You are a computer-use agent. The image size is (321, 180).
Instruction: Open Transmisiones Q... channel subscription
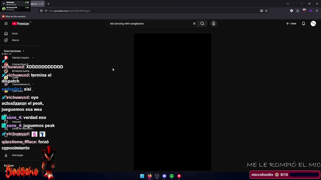[21, 84]
